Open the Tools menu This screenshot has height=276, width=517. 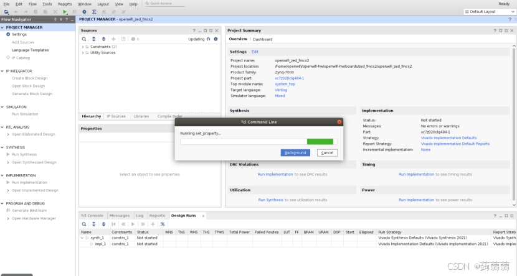[x=47, y=4]
